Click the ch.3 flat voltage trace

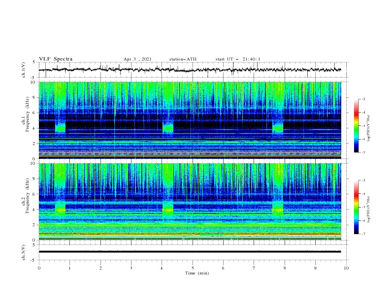click(x=190, y=252)
